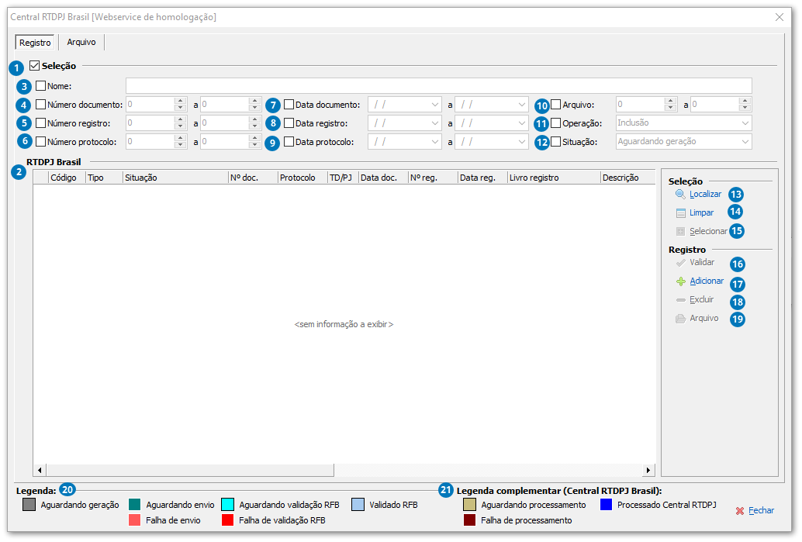Open the Data documento start date dropdown
The height and width of the screenshot is (542, 802).
(x=435, y=105)
